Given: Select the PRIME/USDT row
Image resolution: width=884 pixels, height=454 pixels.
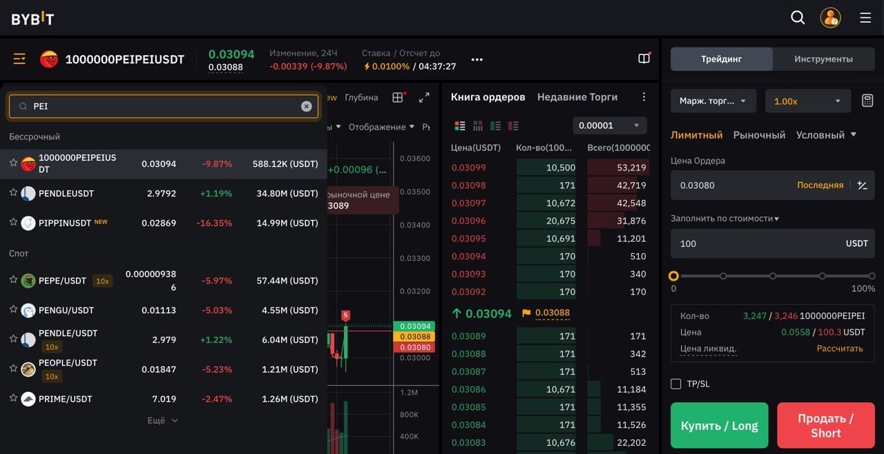Looking at the screenshot, I should 164,399.
